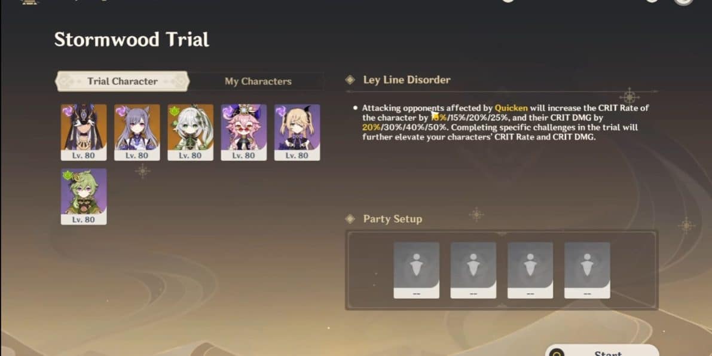Click the Electro element icon on Keqing's card
The image size is (712, 356).
point(120,111)
